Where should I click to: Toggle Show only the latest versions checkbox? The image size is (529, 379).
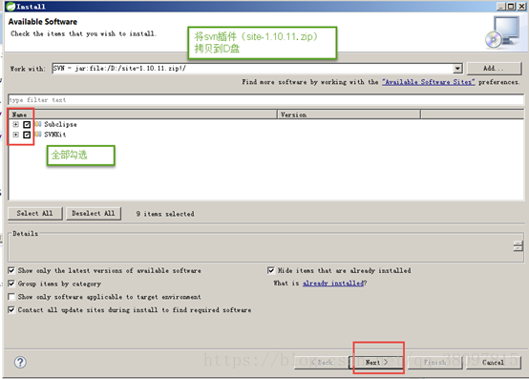coord(11,270)
